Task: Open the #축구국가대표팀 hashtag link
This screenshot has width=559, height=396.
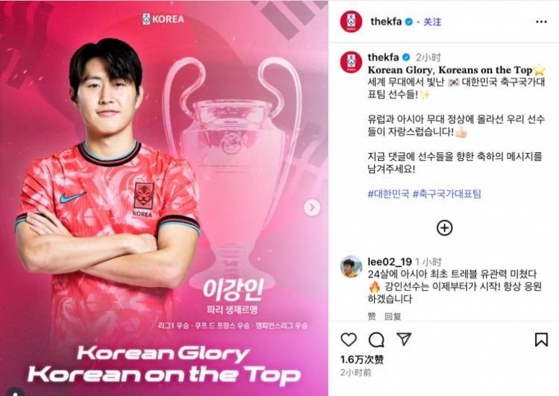Action: (x=446, y=194)
